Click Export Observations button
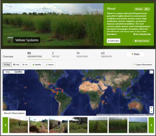 tap(143, 65)
